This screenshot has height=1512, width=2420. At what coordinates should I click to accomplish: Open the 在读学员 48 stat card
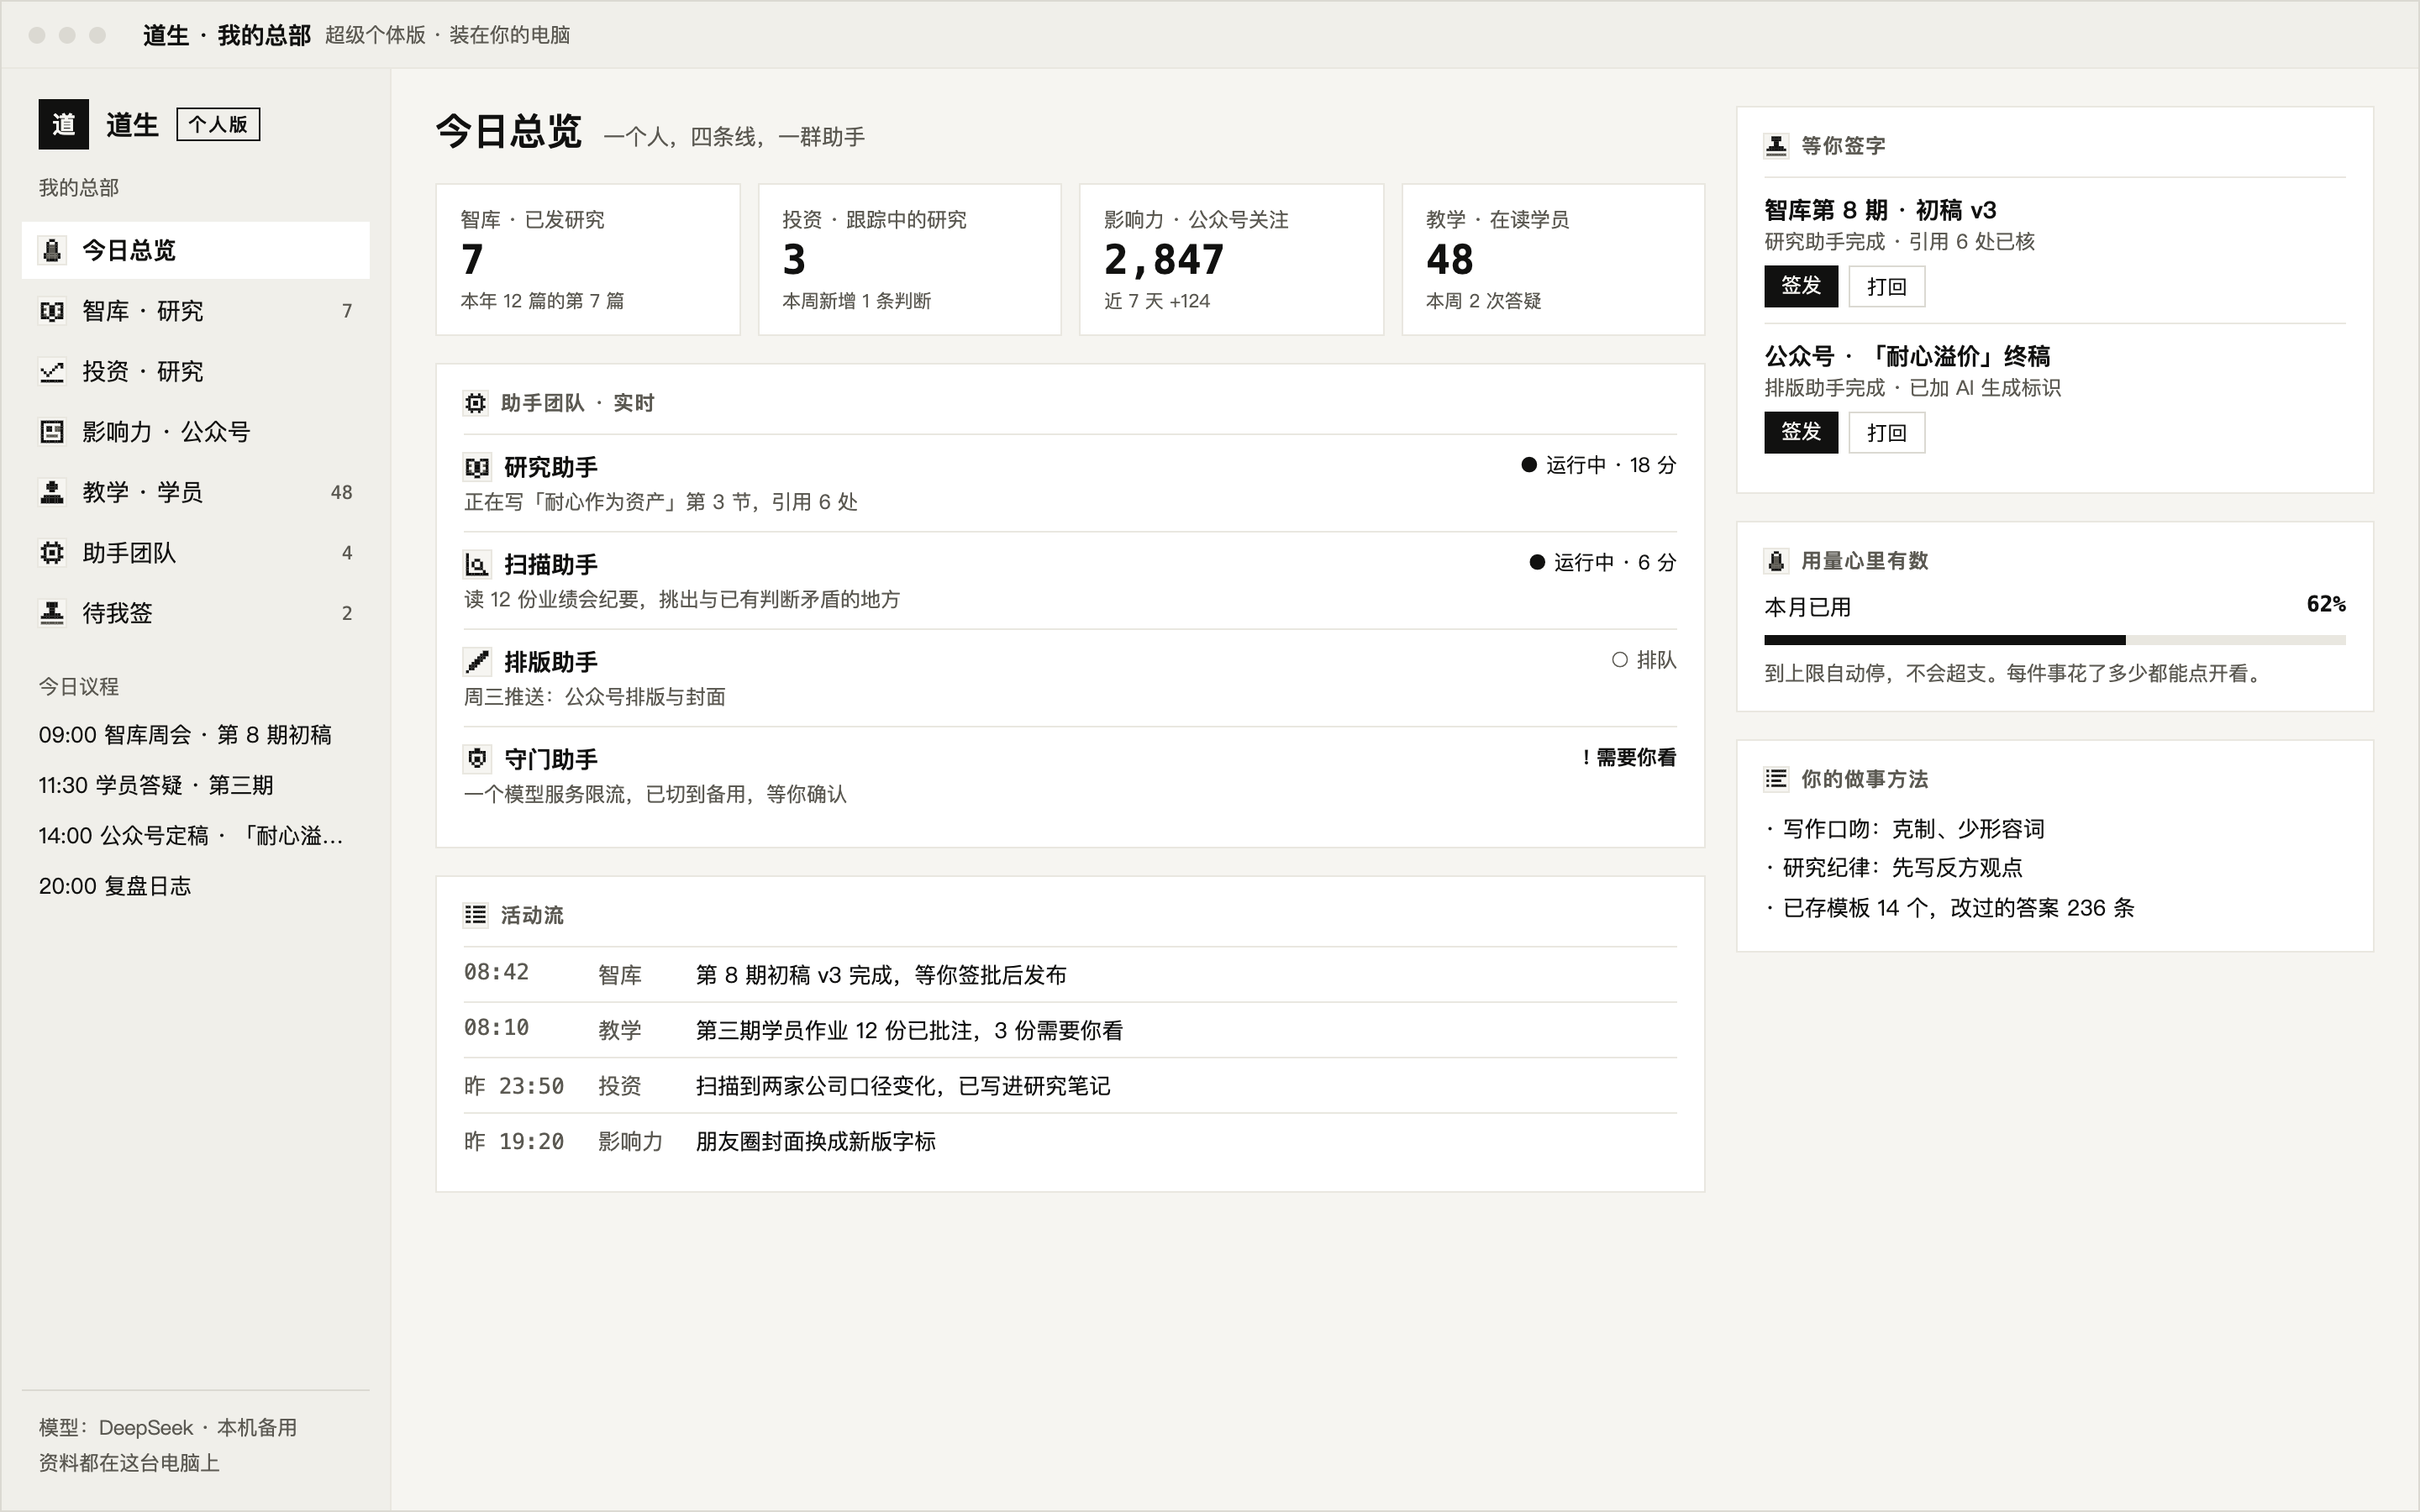point(1553,259)
